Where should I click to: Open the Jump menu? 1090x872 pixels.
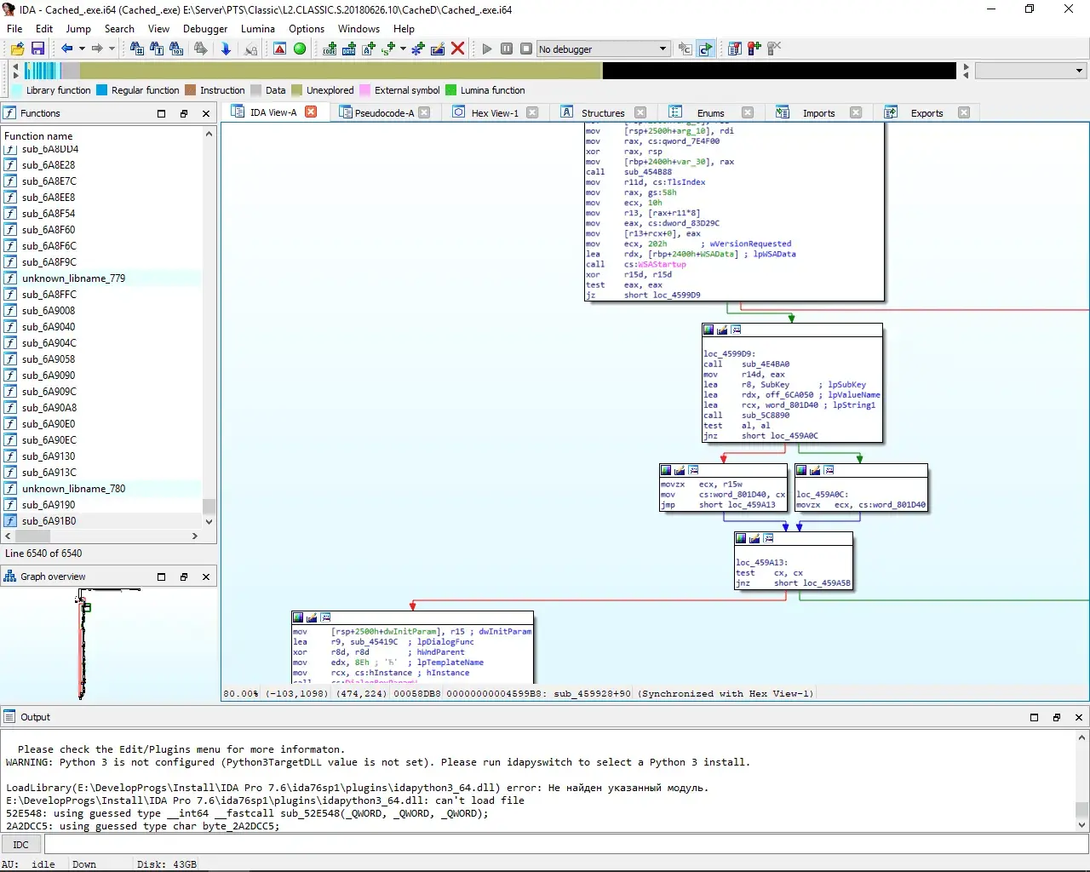coord(78,28)
